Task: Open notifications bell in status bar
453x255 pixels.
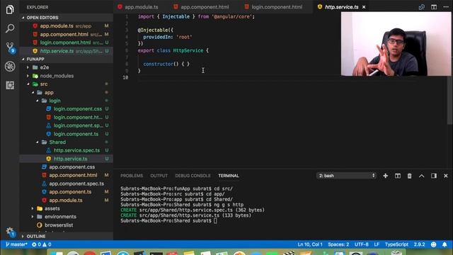Action: 445,244
